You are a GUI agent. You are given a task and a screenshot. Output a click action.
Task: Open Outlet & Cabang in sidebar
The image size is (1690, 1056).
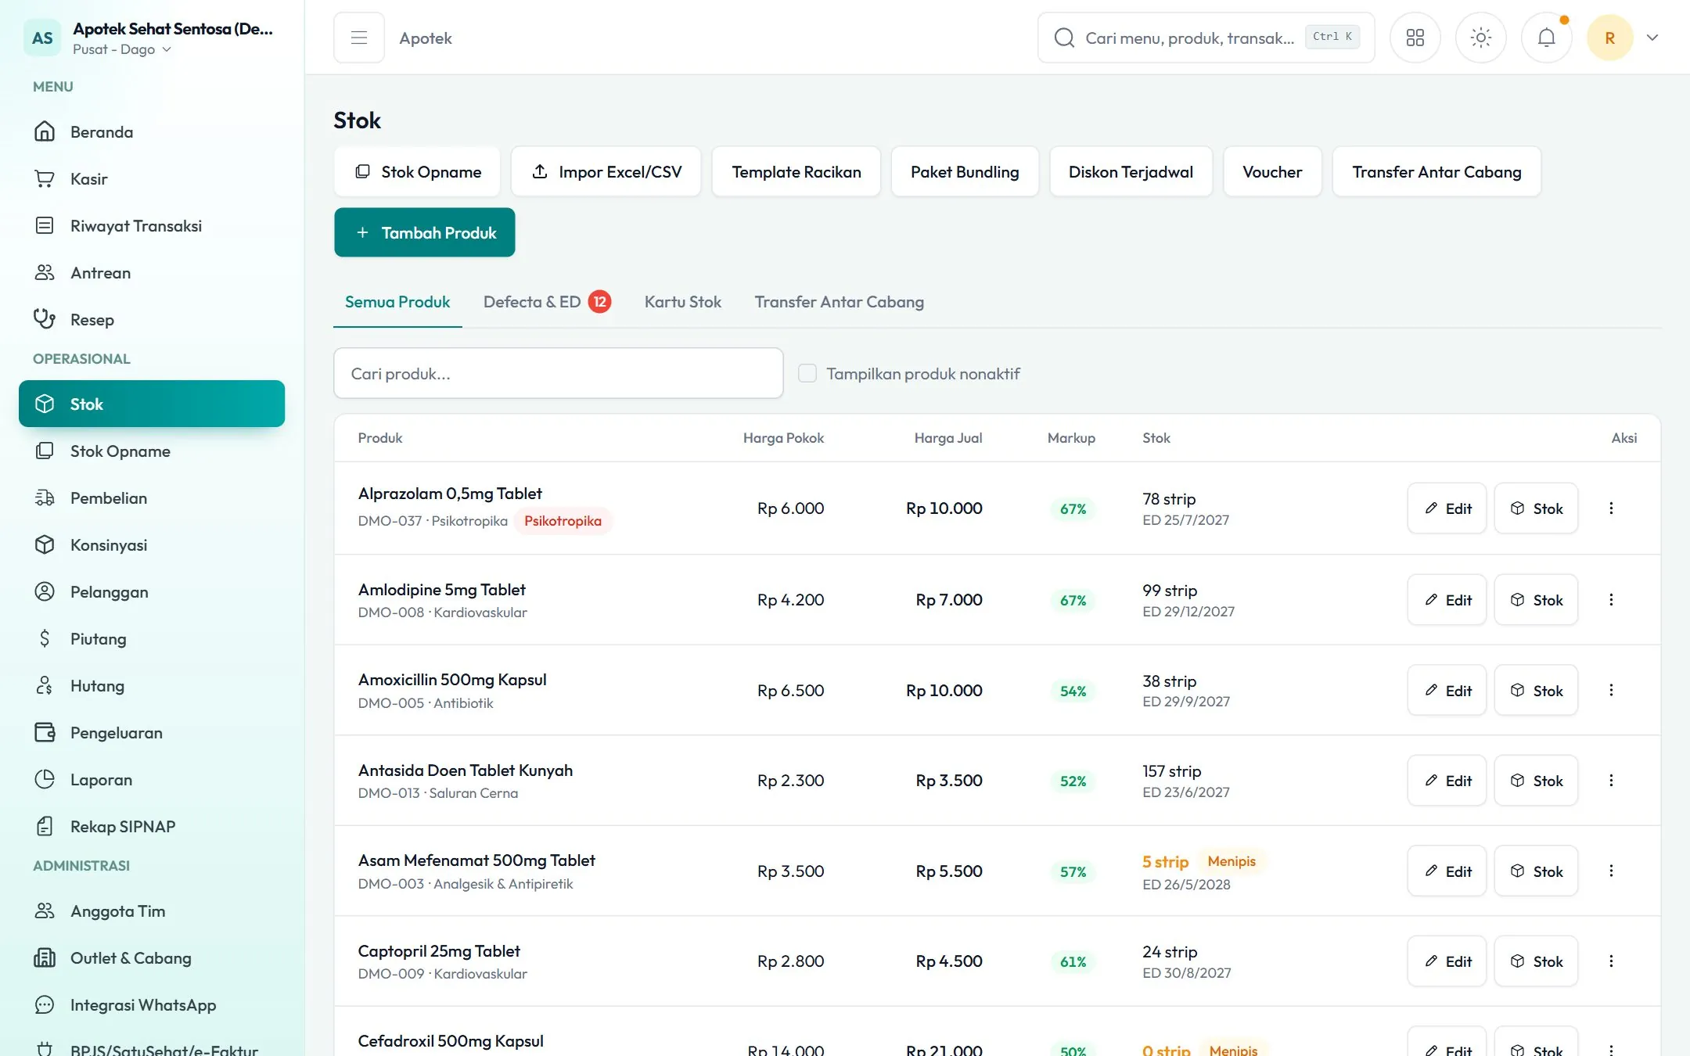click(152, 957)
